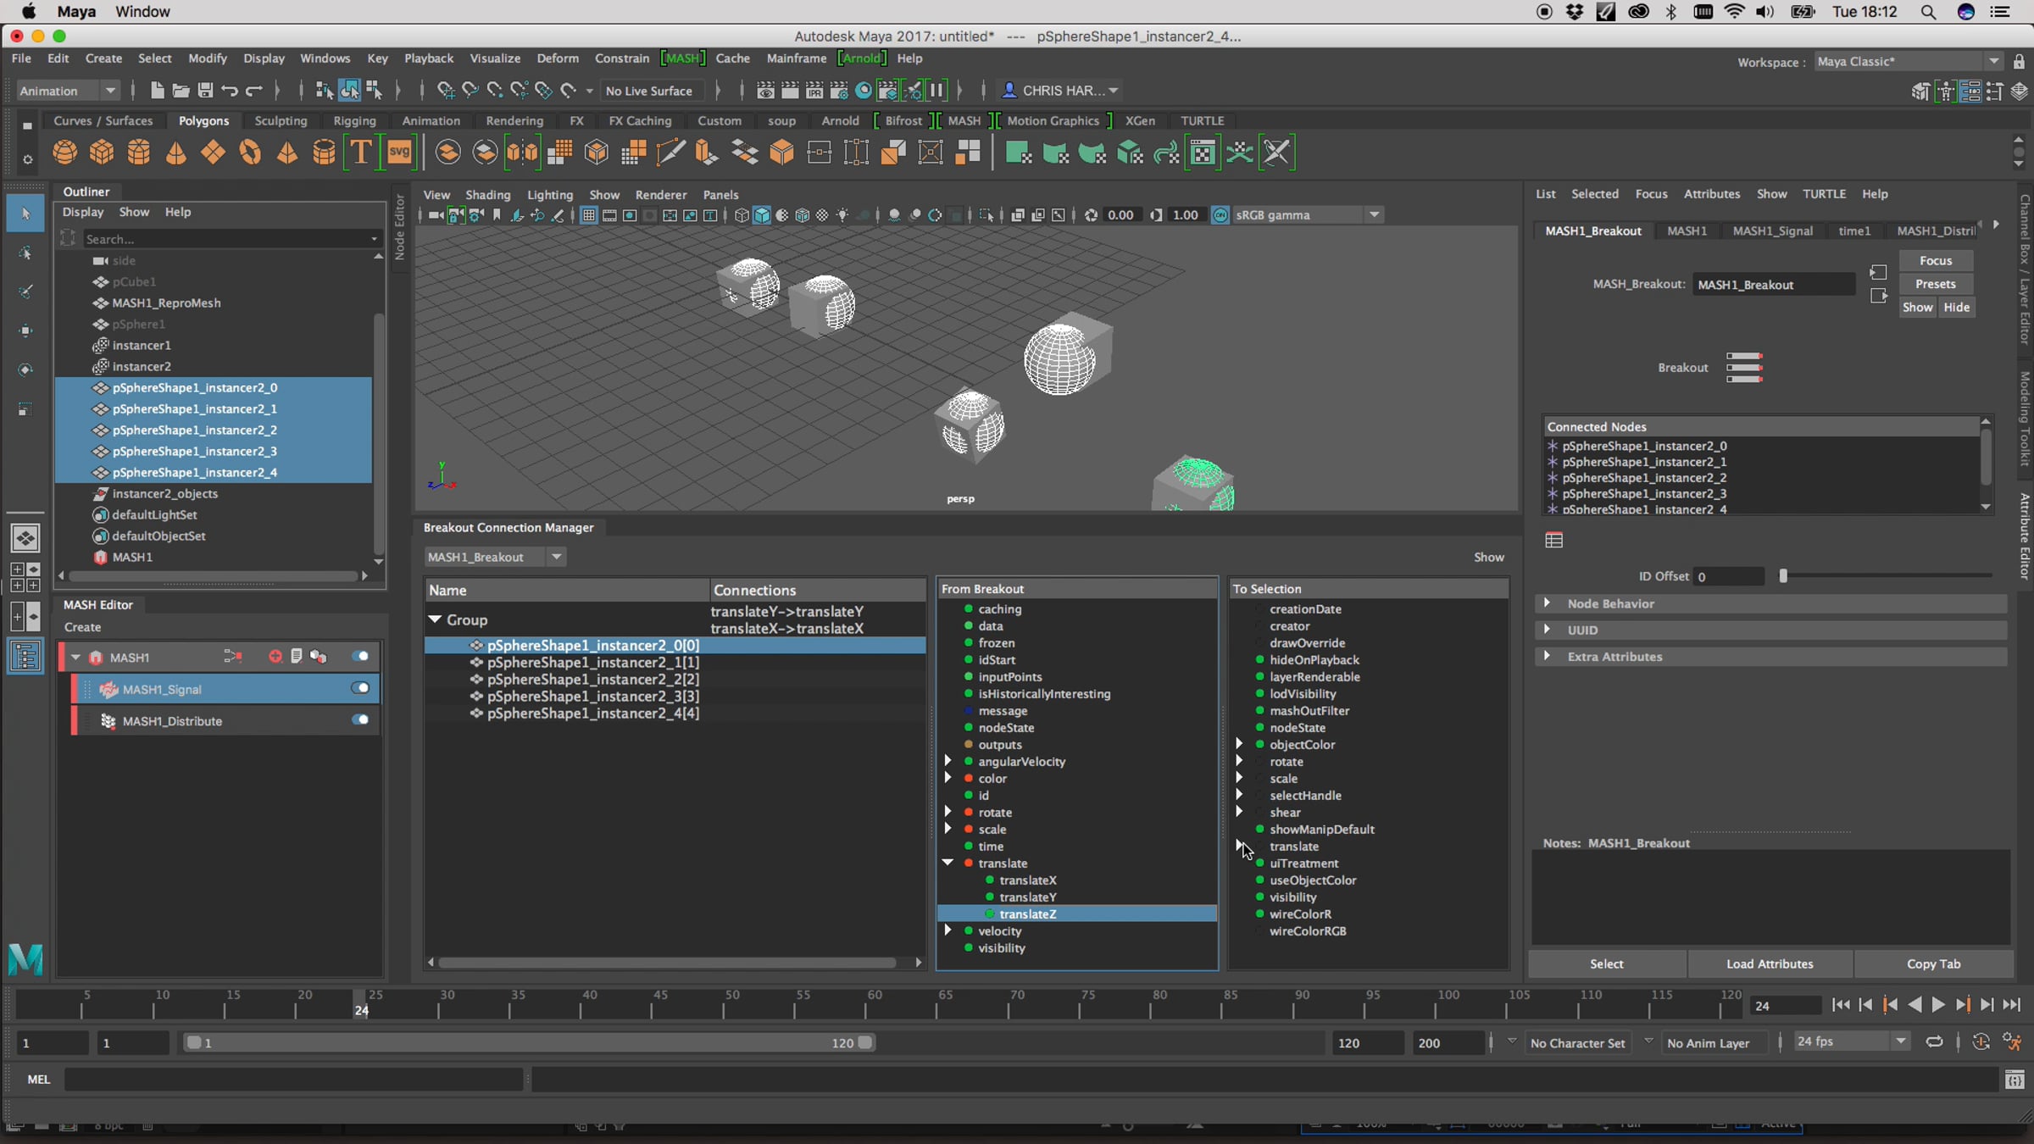This screenshot has height=1144, width=2034.
Task: Click frame 60 on the time slider
Action: coord(875,1005)
